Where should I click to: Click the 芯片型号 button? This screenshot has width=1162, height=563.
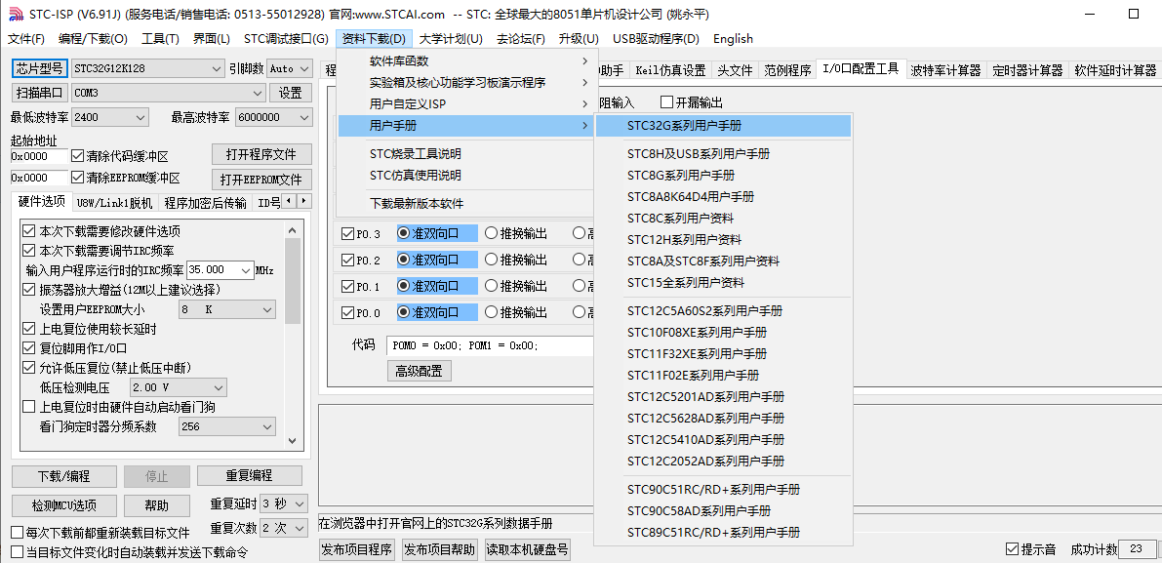pos(40,68)
